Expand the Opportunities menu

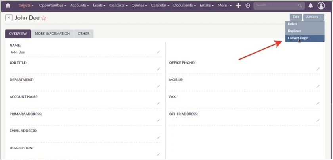[x=52, y=6]
